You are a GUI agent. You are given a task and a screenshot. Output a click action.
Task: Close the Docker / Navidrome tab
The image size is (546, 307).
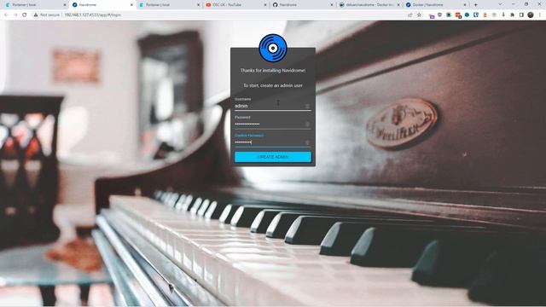465,5
